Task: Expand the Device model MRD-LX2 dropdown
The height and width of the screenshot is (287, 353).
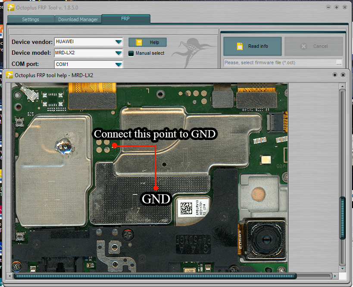Action: pos(119,53)
